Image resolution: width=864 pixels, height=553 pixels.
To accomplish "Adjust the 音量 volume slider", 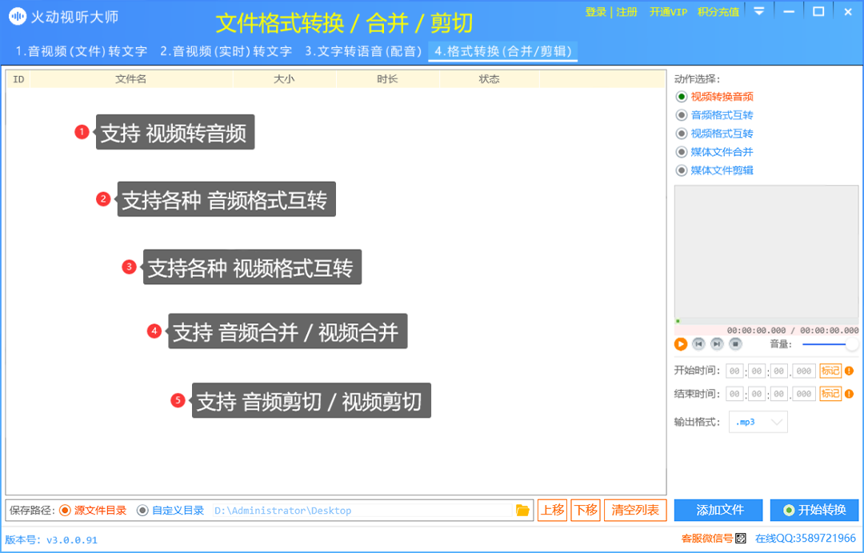I will coord(830,345).
